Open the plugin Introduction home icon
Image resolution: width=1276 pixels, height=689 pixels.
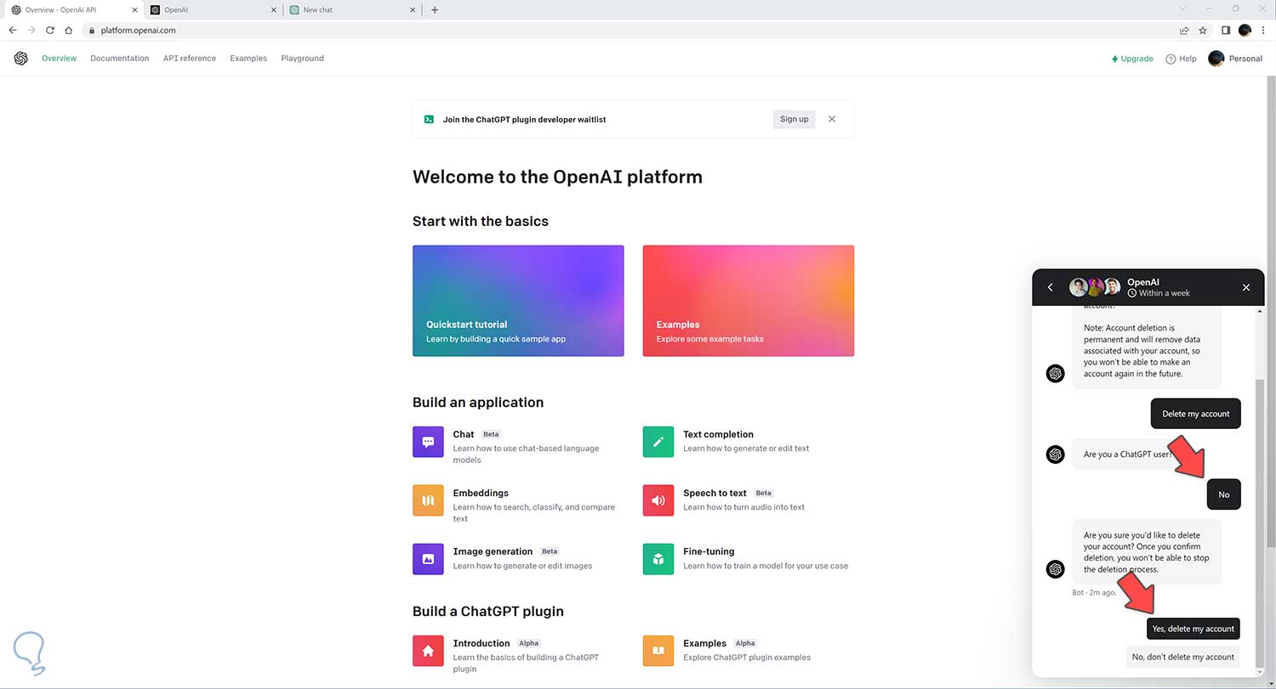[428, 651]
